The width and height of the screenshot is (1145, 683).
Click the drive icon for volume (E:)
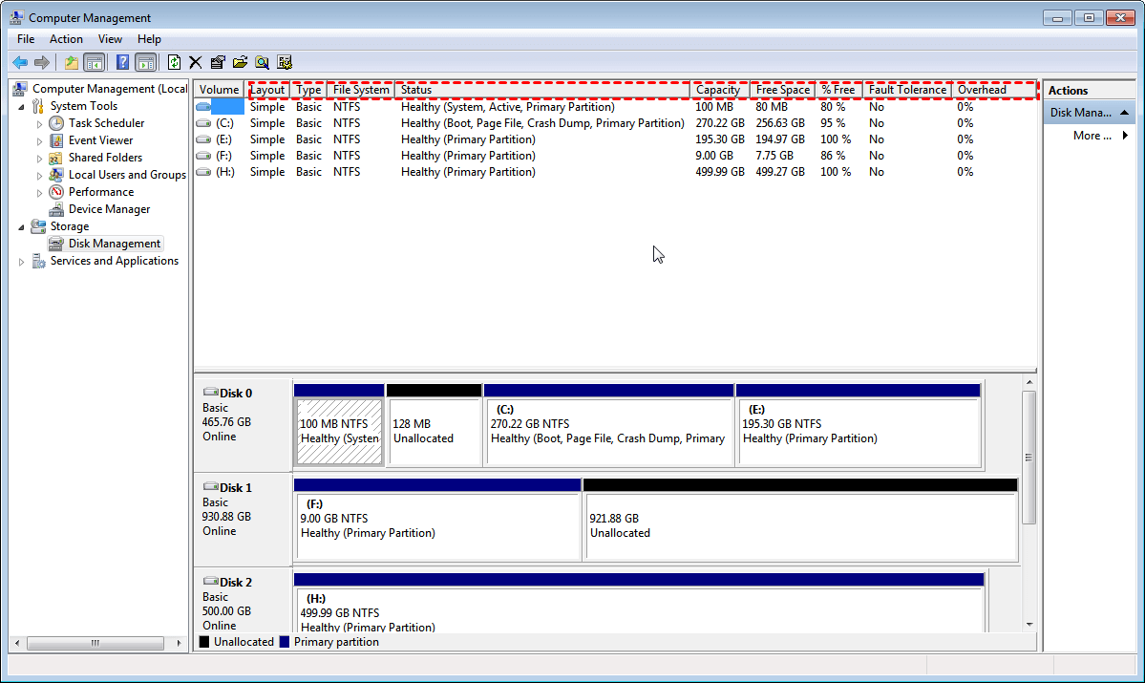[x=203, y=139]
